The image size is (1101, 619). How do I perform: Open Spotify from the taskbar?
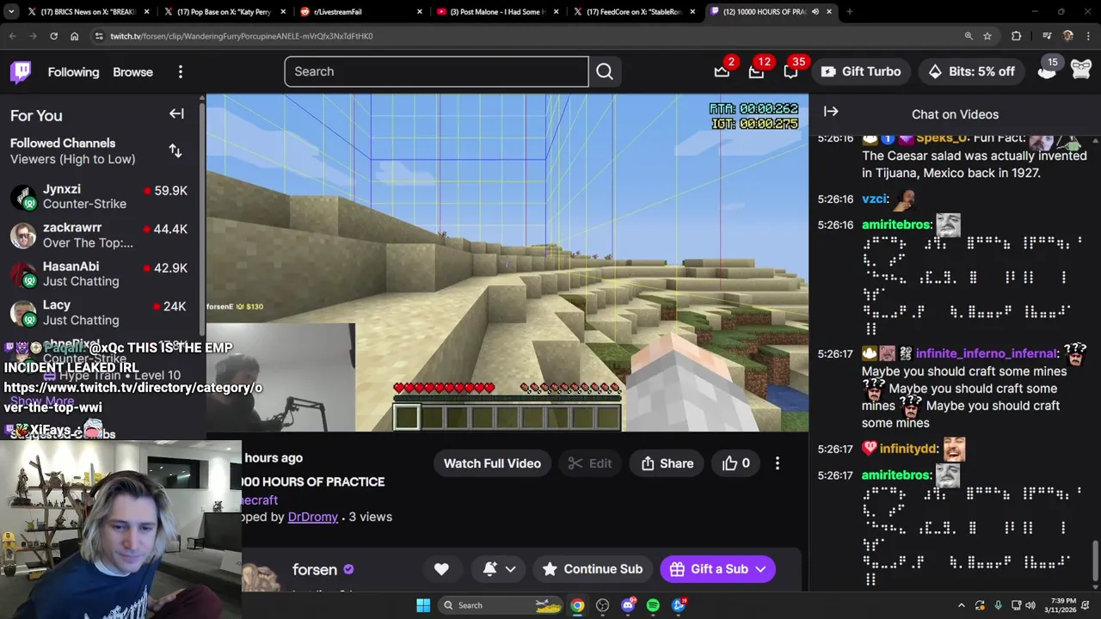click(653, 605)
